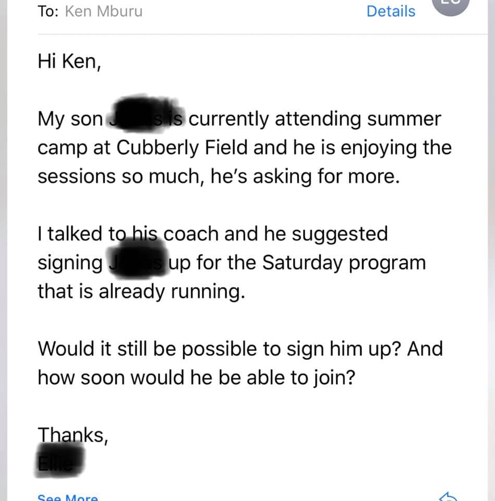Viewport: 495px width, 501px height.
Task: Tap the word "coach" in second paragraph
Action: pyautogui.click(x=191, y=234)
